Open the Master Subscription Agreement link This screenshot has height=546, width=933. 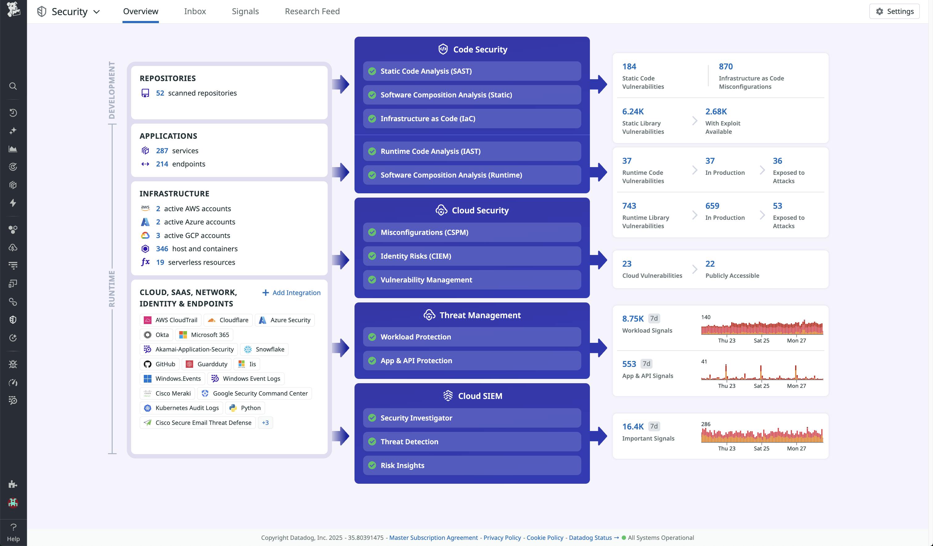[433, 537]
